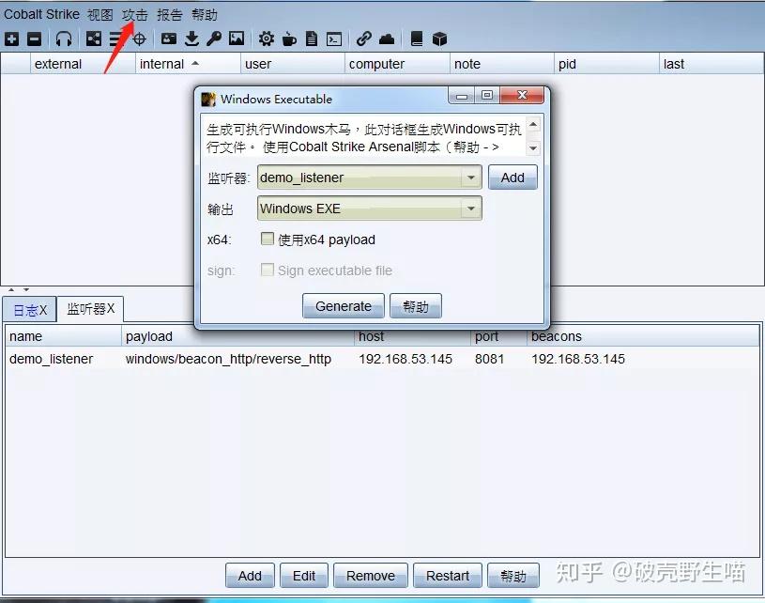Click the name column header in listeners

pyautogui.click(x=63, y=336)
